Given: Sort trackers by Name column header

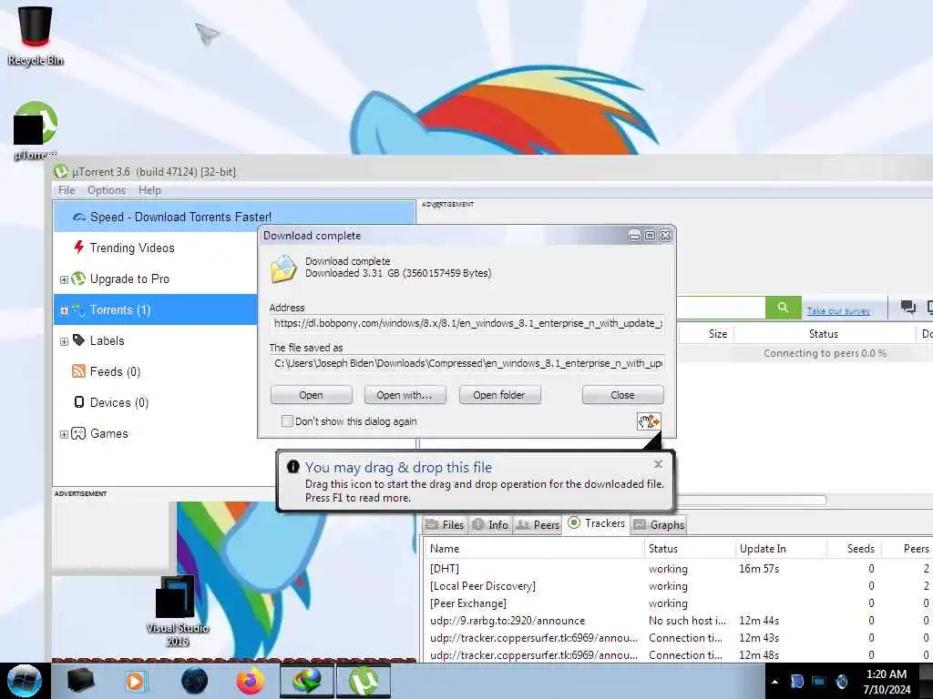Looking at the screenshot, I should point(534,548).
